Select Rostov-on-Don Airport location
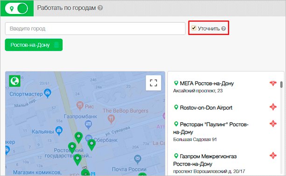This screenshot has width=286, height=176. 206,108
